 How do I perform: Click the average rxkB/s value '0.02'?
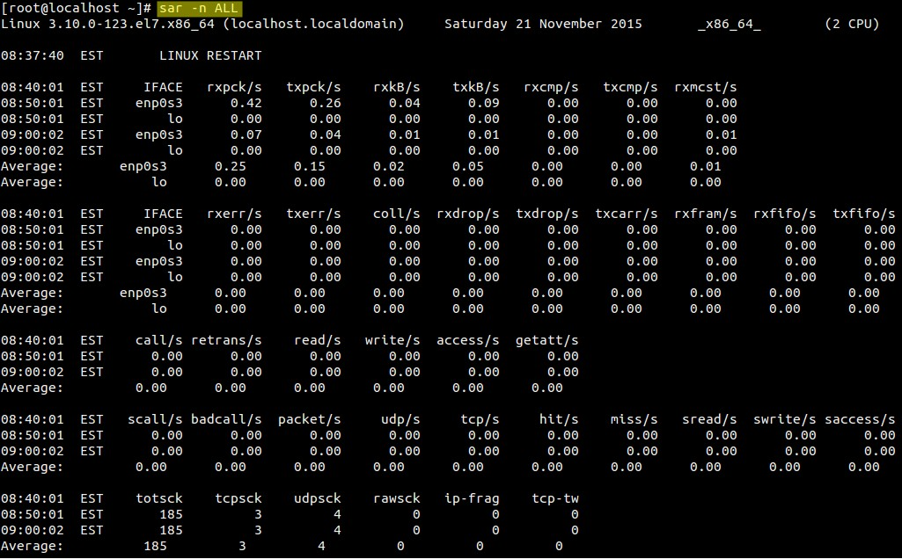point(389,167)
